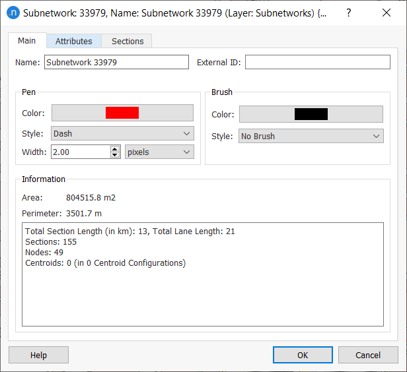Image resolution: width=407 pixels, height=372 pixels.
Task: Click the Area value 804515.8 m2
Action: tap(91, 198)
